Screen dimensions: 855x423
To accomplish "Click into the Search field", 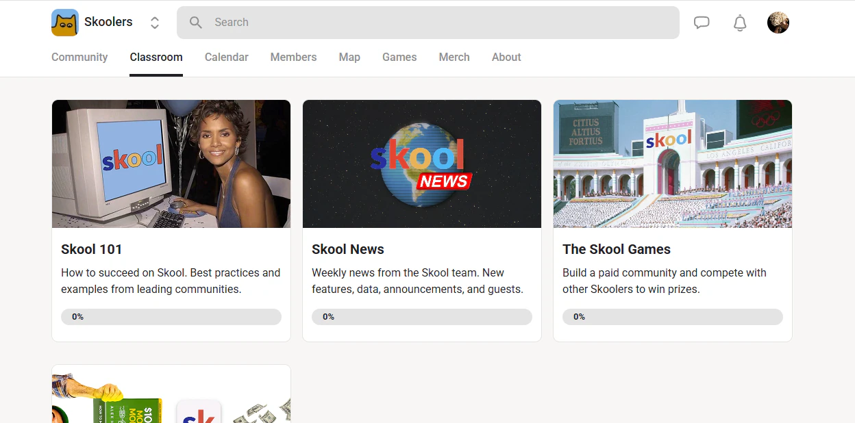I will coord(428,23).
